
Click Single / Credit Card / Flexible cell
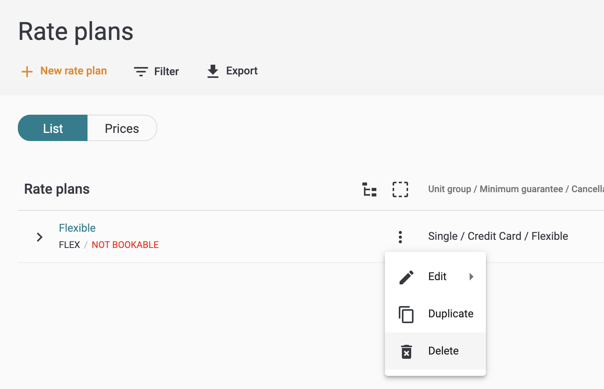point(498,236)
